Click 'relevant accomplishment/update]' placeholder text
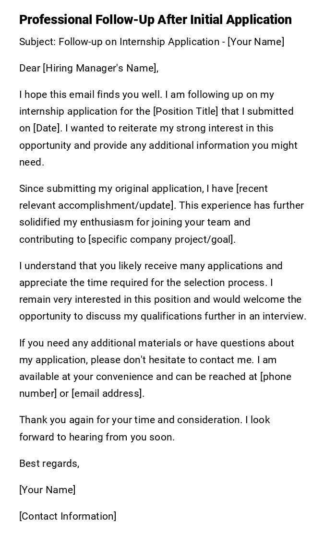This screenshot has width=336, height=546. (96, 205)
